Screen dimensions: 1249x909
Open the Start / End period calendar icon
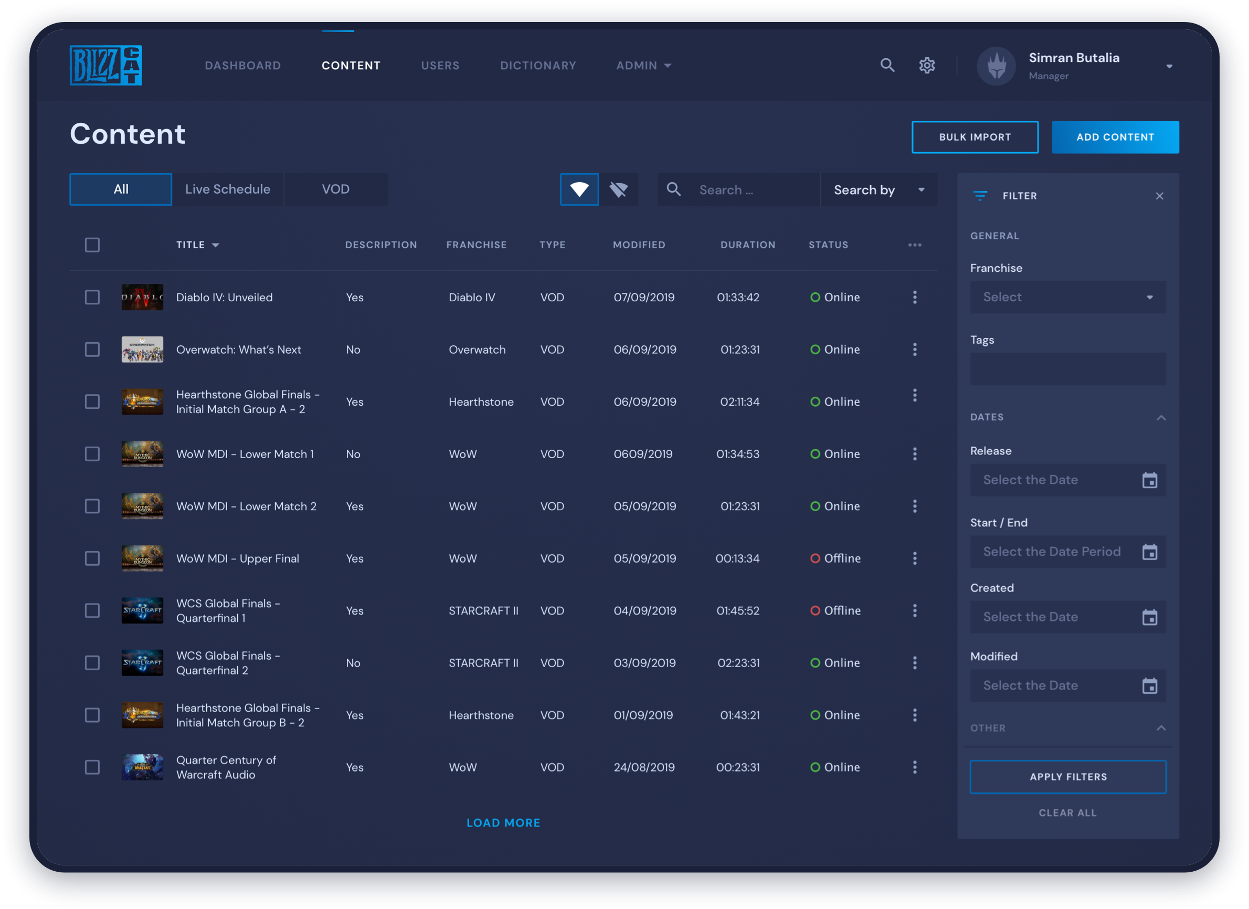[x=1149, y=552]
